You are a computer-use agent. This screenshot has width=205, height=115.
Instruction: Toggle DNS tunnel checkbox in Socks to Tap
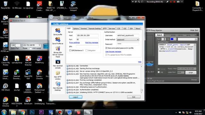(30, 48)
